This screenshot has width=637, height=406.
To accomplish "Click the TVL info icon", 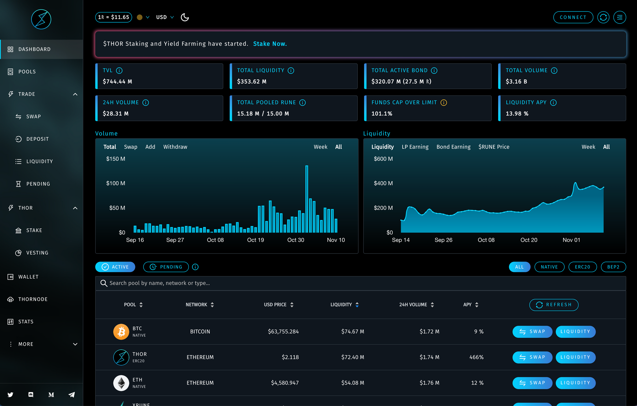I will tap(119, 70).
